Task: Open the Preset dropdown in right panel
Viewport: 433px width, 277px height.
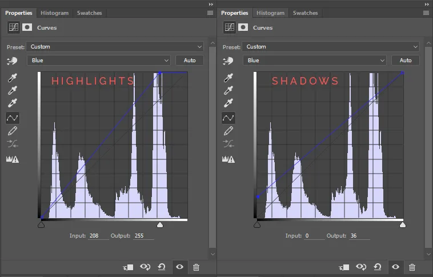Action: tap(331, 47)
